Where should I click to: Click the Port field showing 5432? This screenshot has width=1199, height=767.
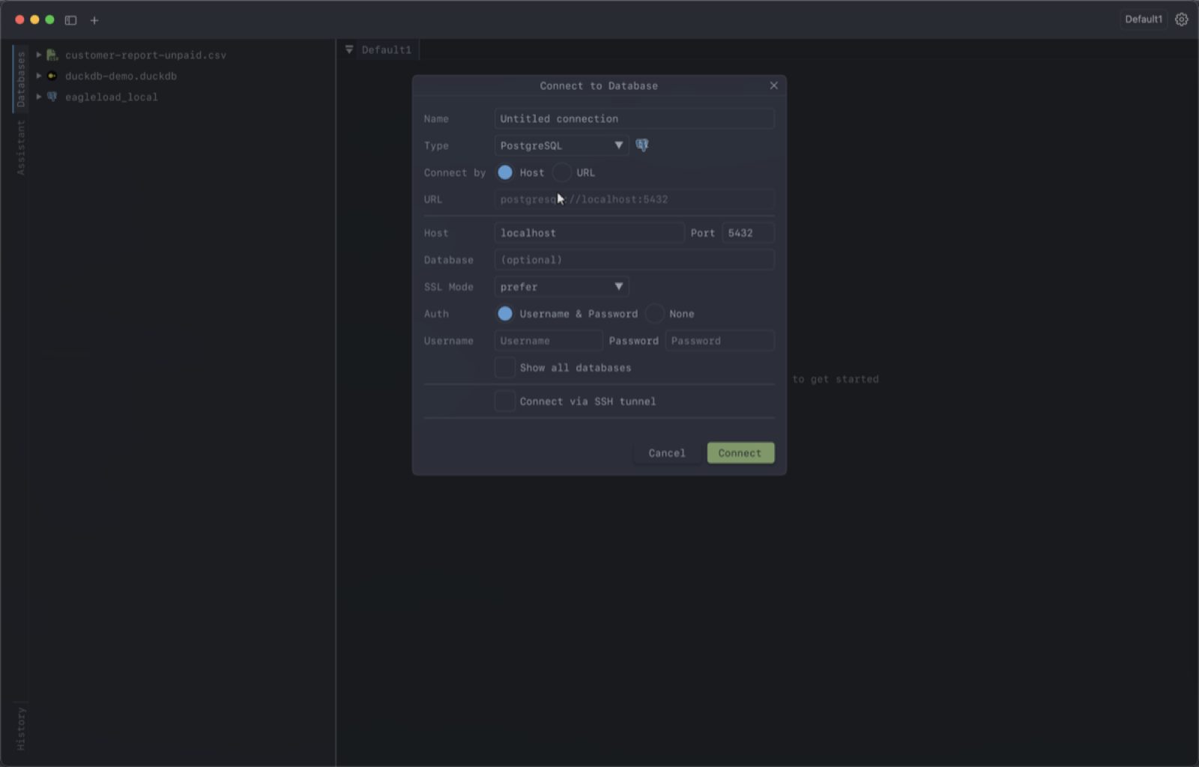click(748, 232)
